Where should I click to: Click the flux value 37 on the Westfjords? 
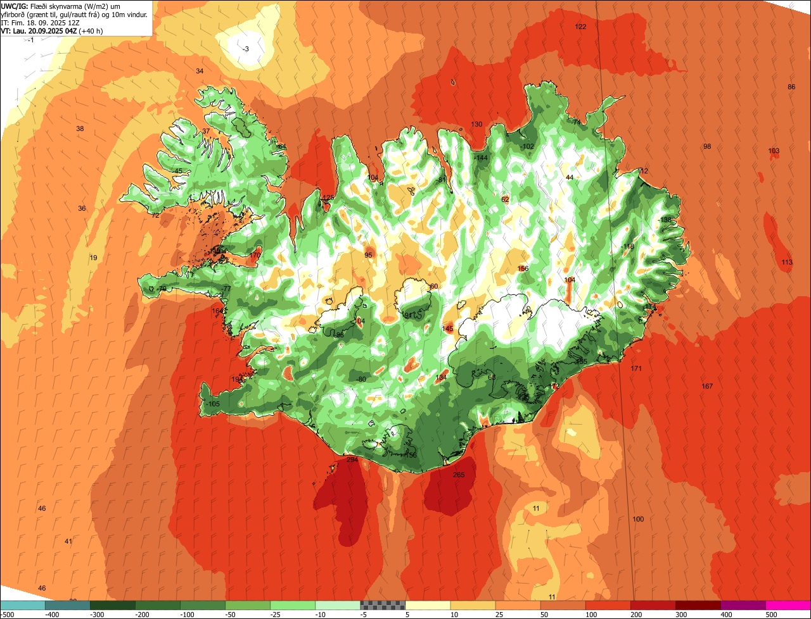click(x=206, y=131)
